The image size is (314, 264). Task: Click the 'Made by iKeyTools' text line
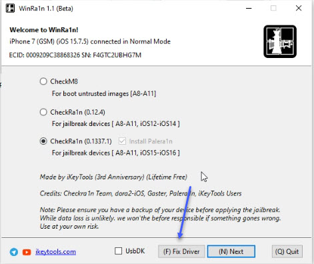point(113,177)
